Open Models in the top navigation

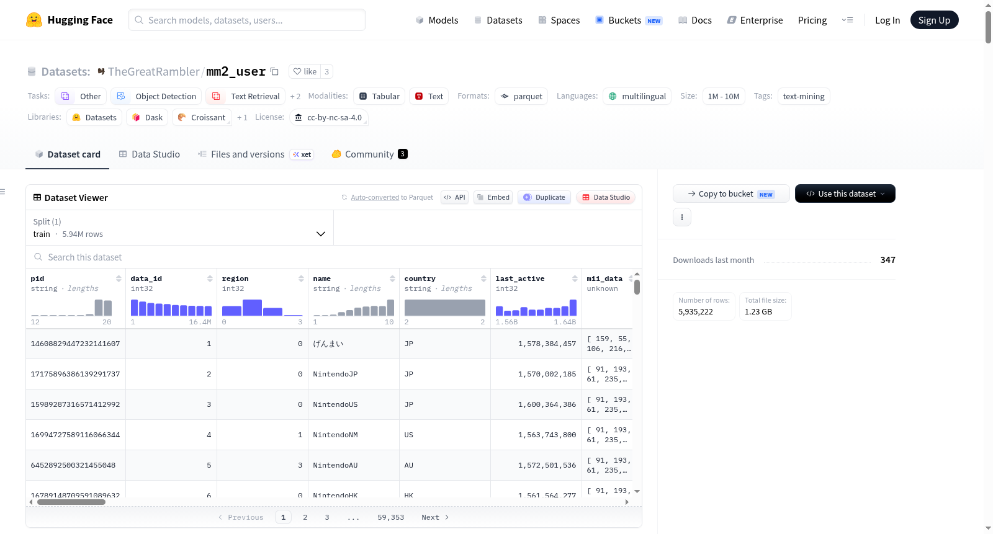tap(437, 20)
